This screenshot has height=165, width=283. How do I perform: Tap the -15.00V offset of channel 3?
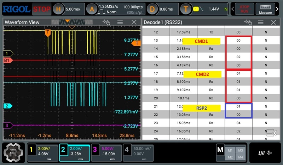pyautogui.click(x=108, y=154)
